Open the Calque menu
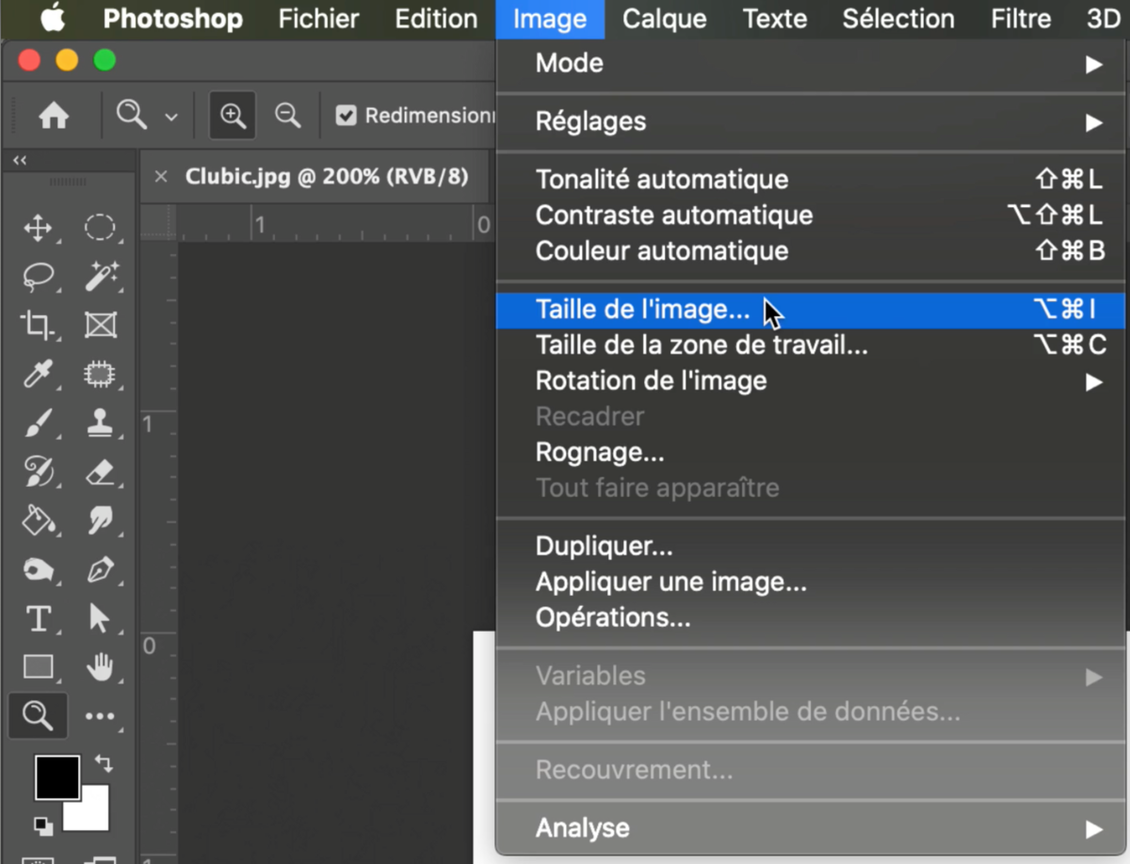 664,19
